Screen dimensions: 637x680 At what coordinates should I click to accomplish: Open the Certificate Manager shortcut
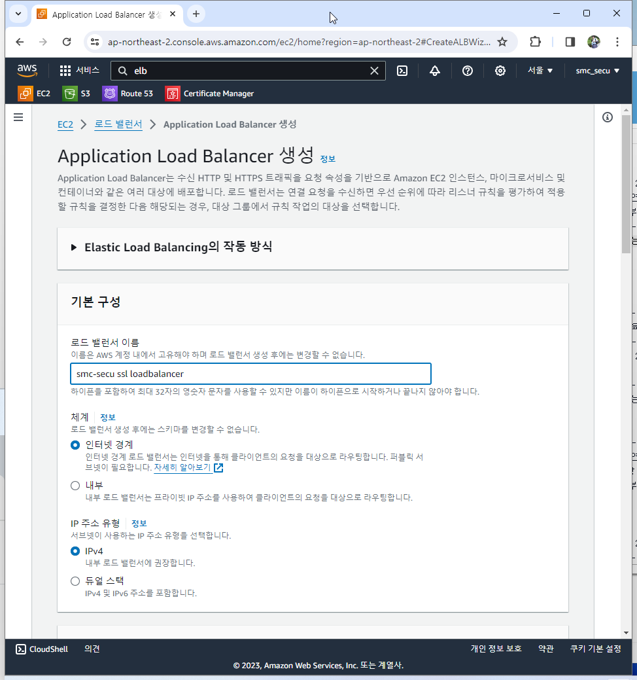[209, 93]
